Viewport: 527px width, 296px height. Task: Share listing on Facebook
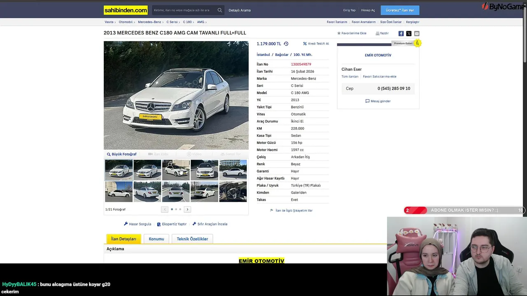401,34
